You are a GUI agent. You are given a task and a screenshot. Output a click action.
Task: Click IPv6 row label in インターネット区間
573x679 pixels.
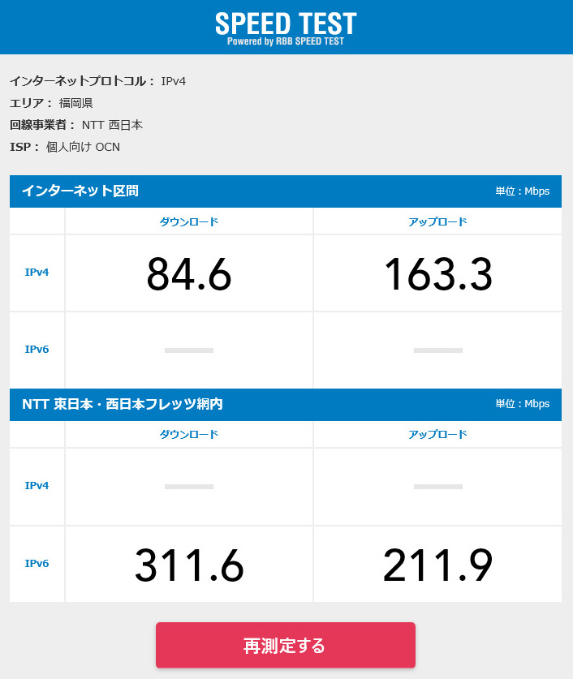[x=37, y=350]
